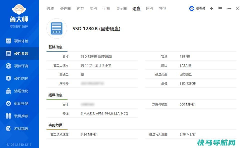Click the 请登录 login link
Viewport: 242px width, 148px height.
point(201,9)
